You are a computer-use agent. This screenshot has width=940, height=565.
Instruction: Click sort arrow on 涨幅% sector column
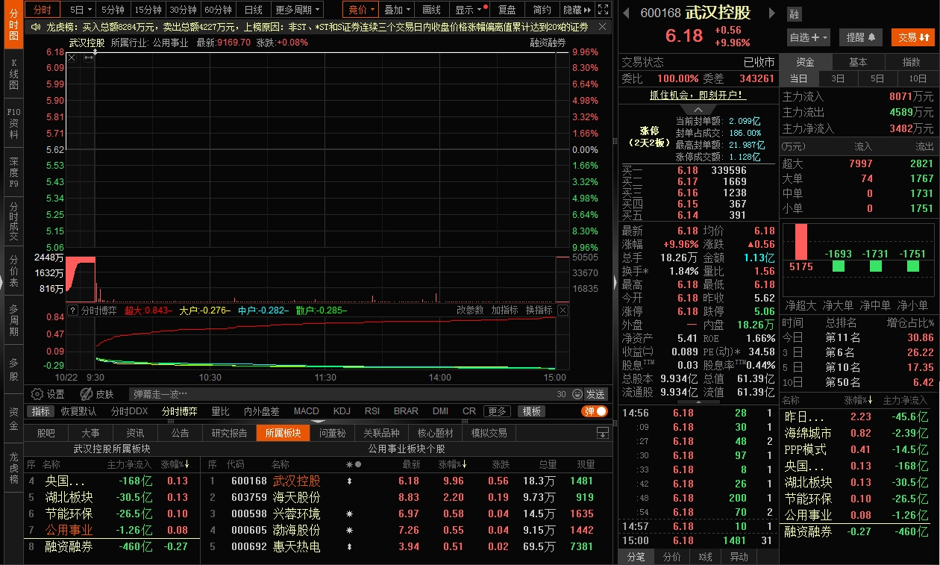coord(187,464)
